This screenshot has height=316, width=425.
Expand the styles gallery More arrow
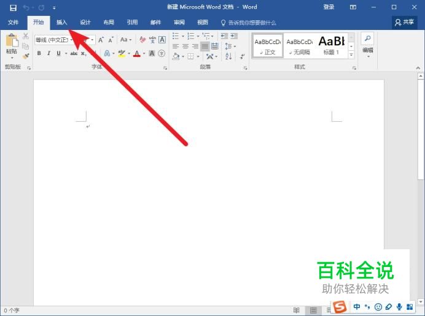tap(351, 55)
